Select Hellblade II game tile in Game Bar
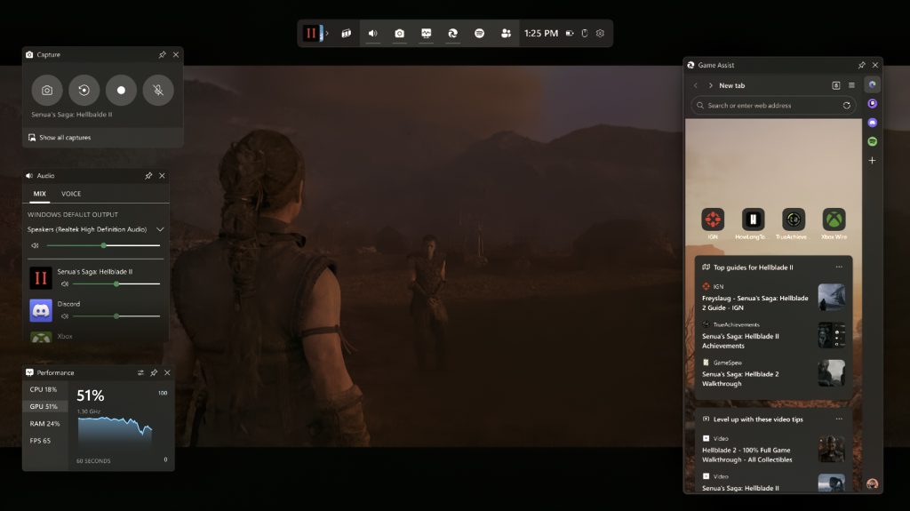The image size is (910, 511). (311, 33)
